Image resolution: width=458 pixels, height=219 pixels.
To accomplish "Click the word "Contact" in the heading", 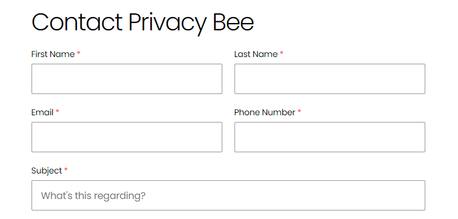I will [x=77, y=22].
